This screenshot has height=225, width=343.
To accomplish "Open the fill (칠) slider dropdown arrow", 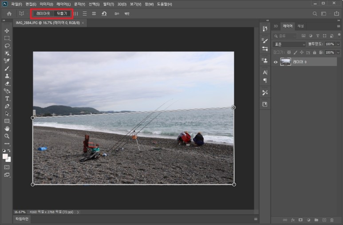I will 338,52.
